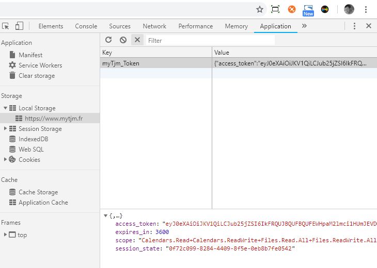This screenshot has height=268, width=377.
Task: Activate the inspect element picker
Action: [x=6, y=26]
